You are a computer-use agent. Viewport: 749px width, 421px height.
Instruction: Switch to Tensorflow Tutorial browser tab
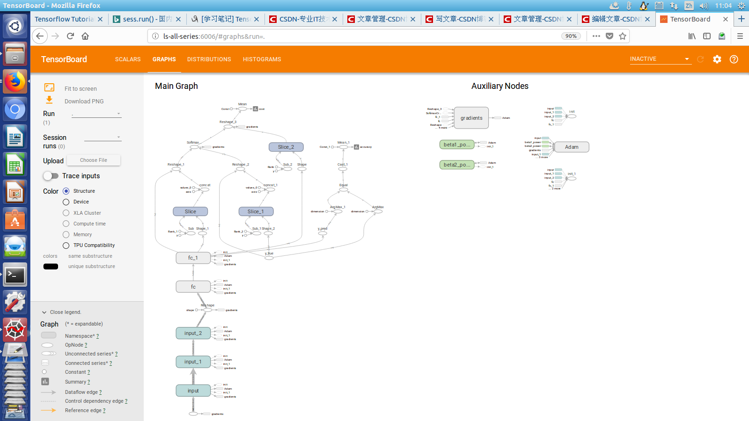pos(70,19)
